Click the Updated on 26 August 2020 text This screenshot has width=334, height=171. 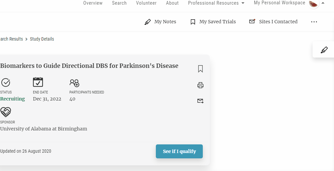(x=26, y=151)
